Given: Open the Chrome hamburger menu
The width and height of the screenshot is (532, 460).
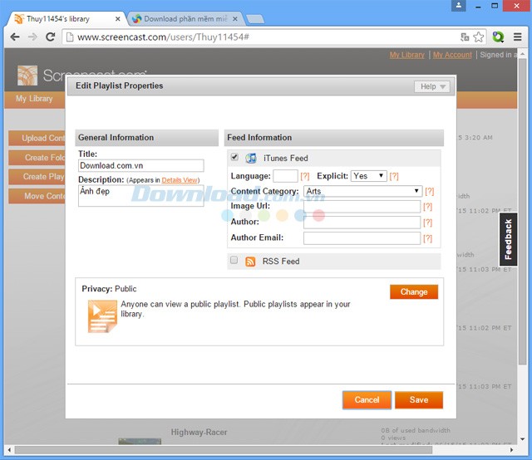Looking at the screenshot, I should coord(517,37).
